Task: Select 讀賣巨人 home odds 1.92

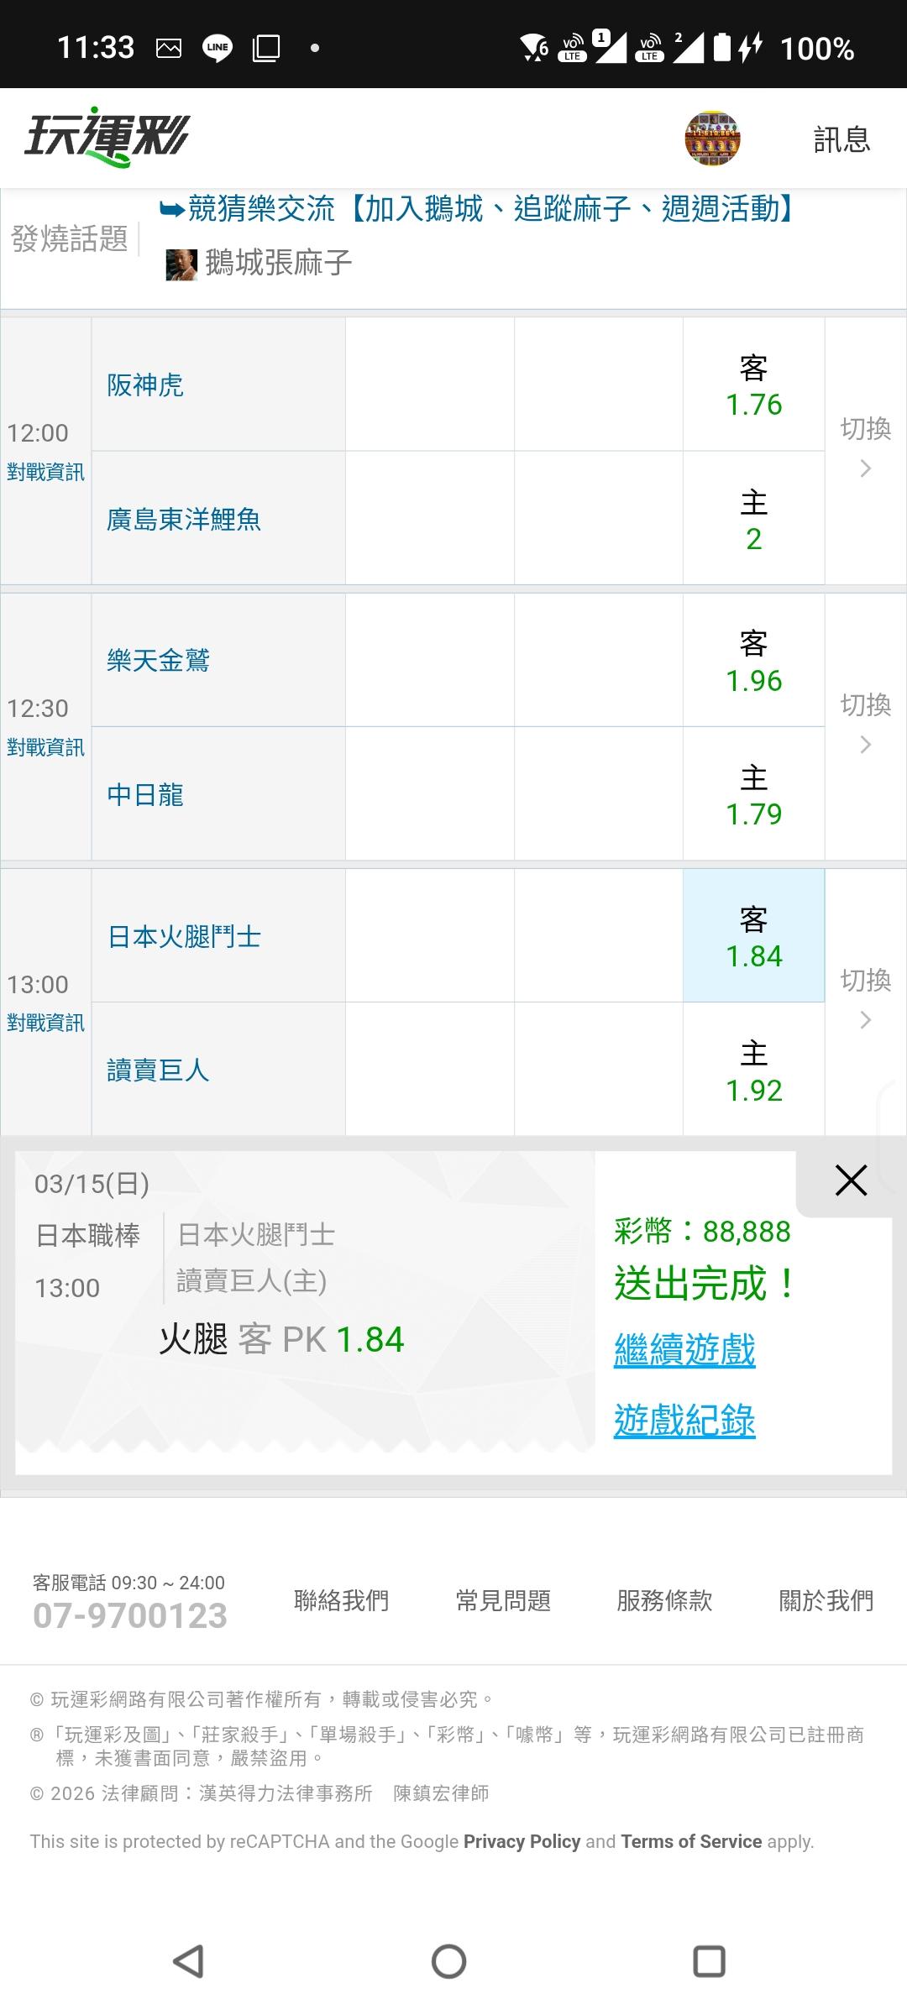Action: [x=753, y=1070]
